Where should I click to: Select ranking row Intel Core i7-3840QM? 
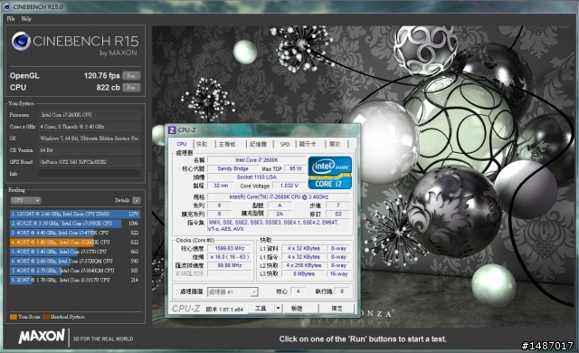75,271
